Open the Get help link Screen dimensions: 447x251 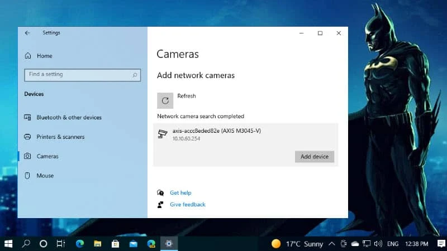[x=180, y=192]
